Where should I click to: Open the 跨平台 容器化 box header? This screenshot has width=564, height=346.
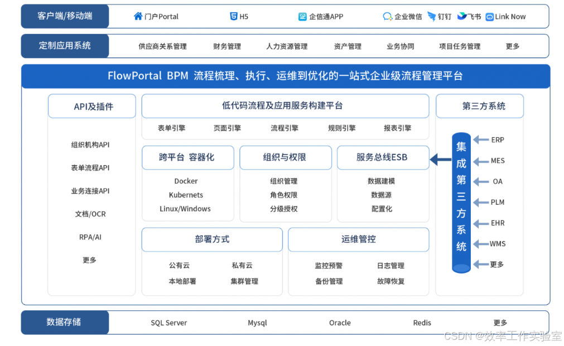[x=188, y=157]
